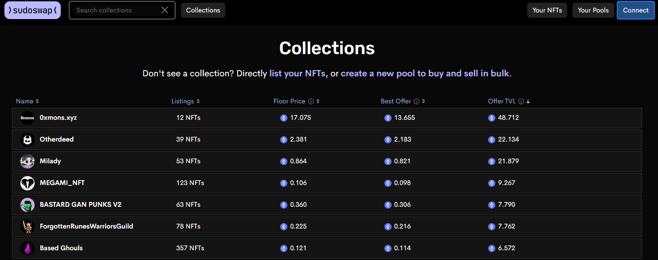The height and width of the screenshot is (260, 658).
Task: Select the 0.306 best offer value
Action: [403, 205]
